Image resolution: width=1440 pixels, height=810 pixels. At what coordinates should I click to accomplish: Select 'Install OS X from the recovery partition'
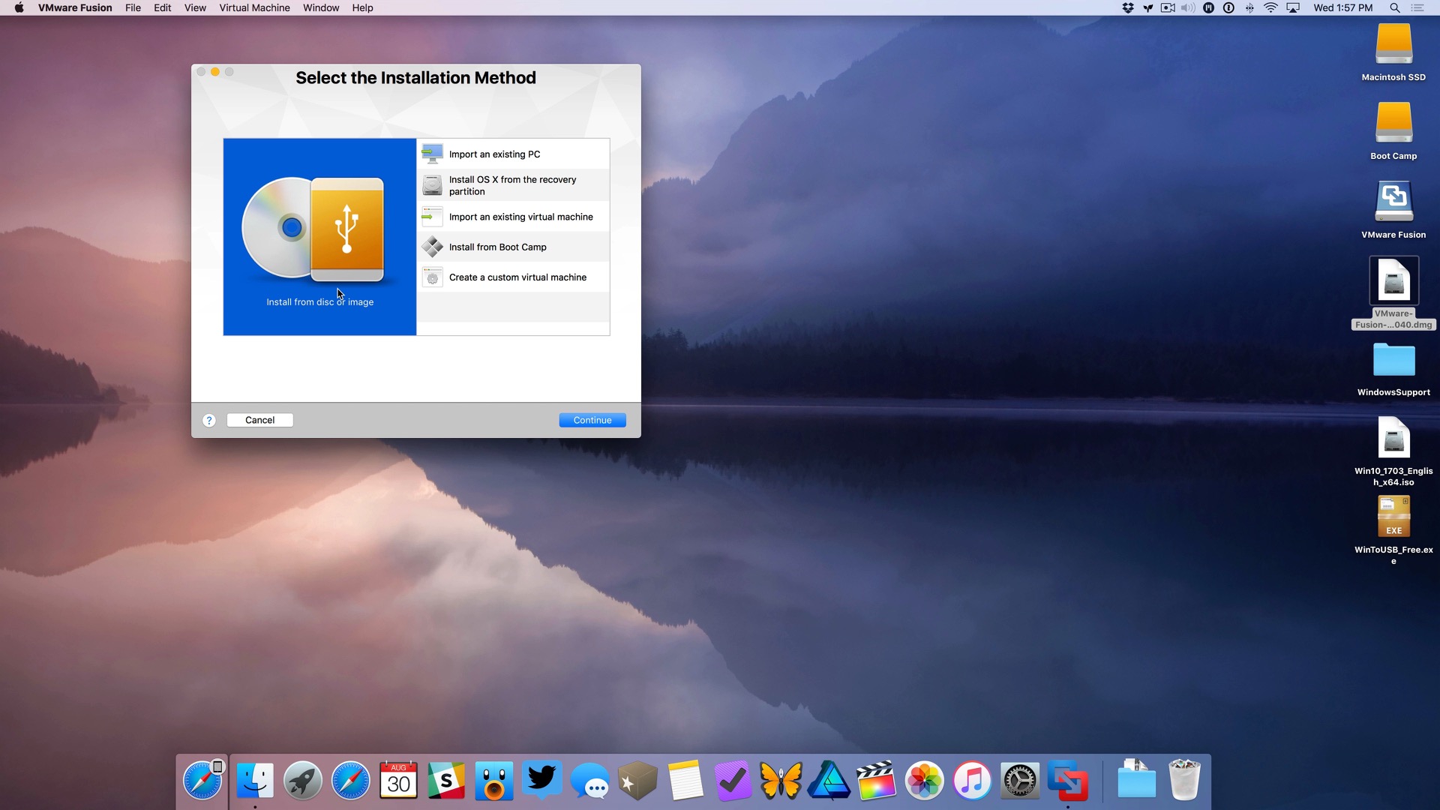coord(511,185)
